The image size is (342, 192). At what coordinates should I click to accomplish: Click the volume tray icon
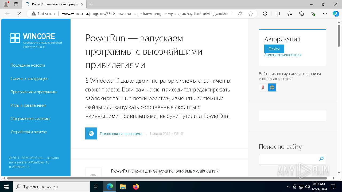[307, 187]
